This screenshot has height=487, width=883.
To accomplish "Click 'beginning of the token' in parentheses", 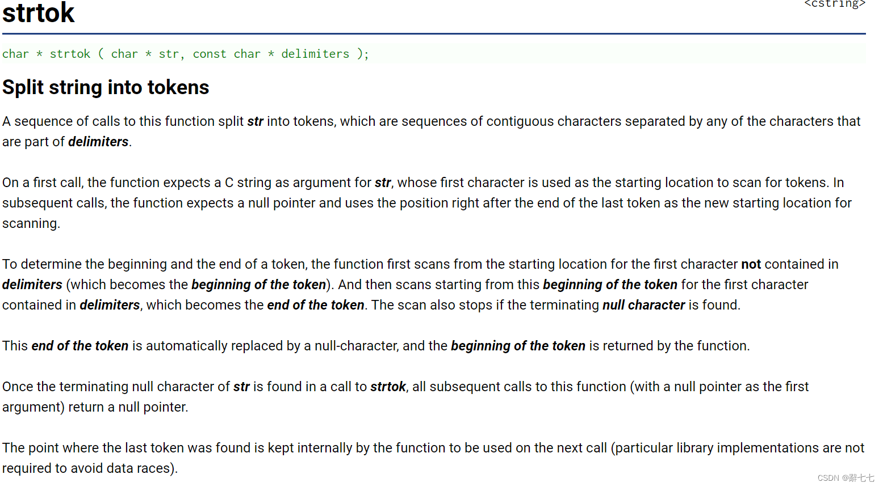I will click(259, 285).
